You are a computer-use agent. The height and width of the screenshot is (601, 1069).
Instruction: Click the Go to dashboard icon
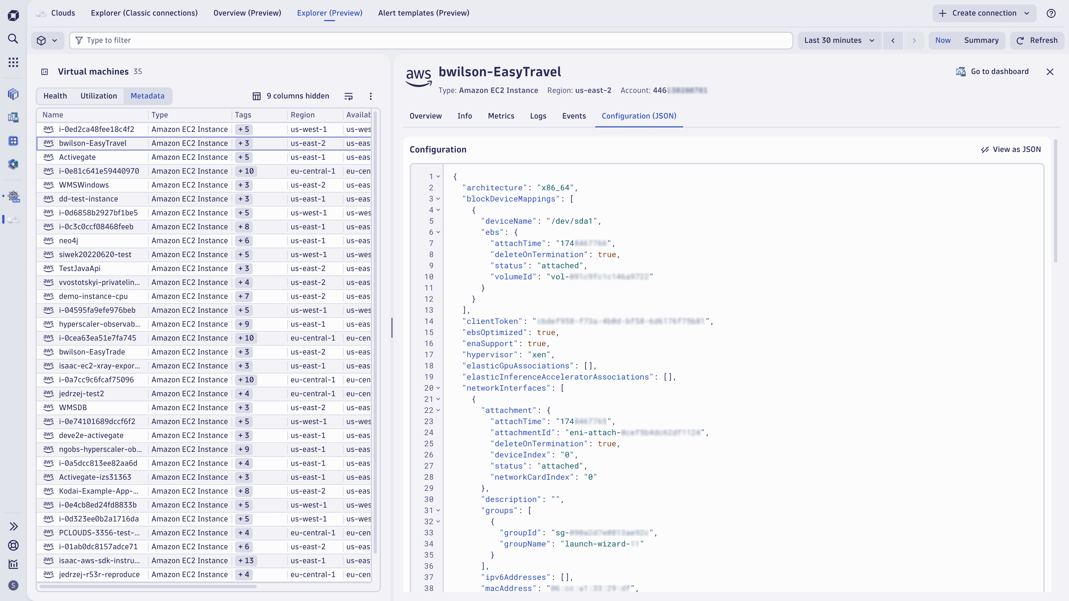[x=961, y=71]
